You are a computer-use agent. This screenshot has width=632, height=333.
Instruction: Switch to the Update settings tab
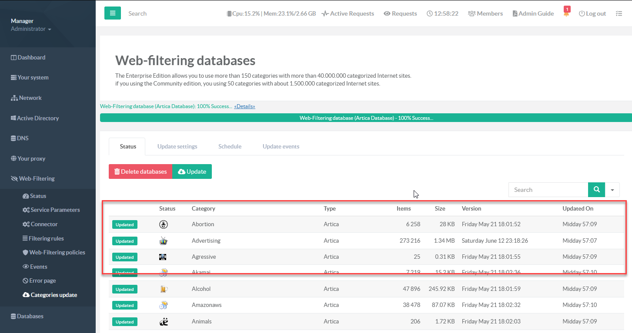click(177, 146)
